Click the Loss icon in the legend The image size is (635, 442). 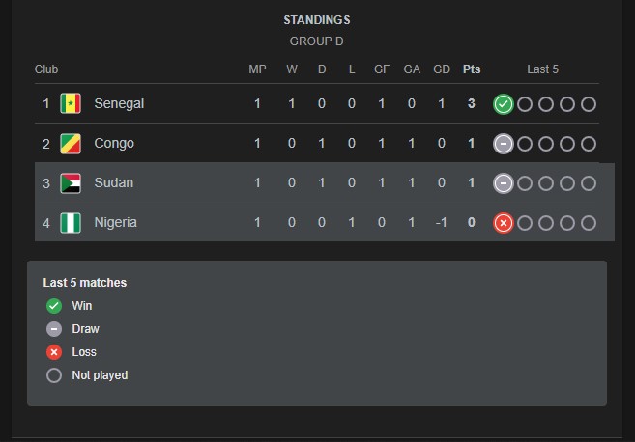point(54,352)
